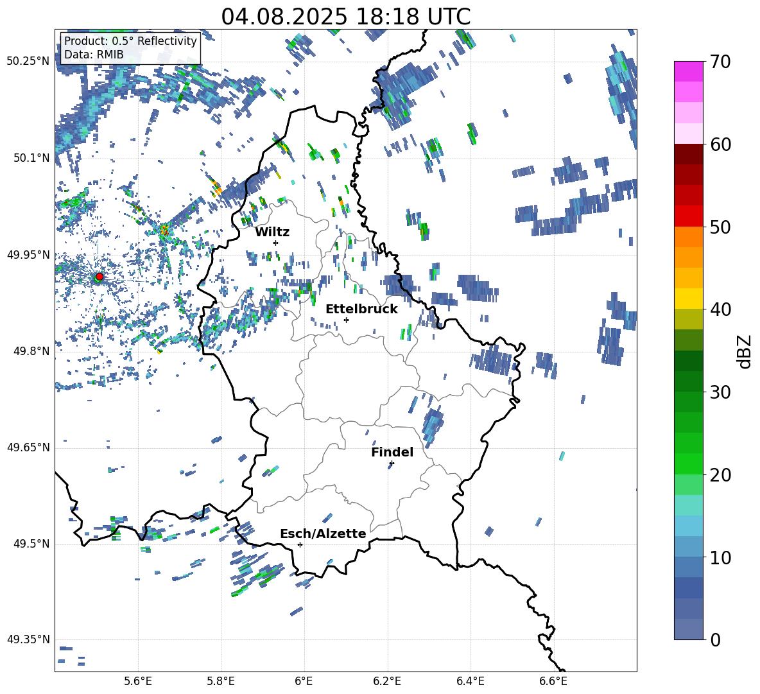Click the 49.8°N latitude label
This screenshot has width=760, height=694.
(x=31, y=351)
